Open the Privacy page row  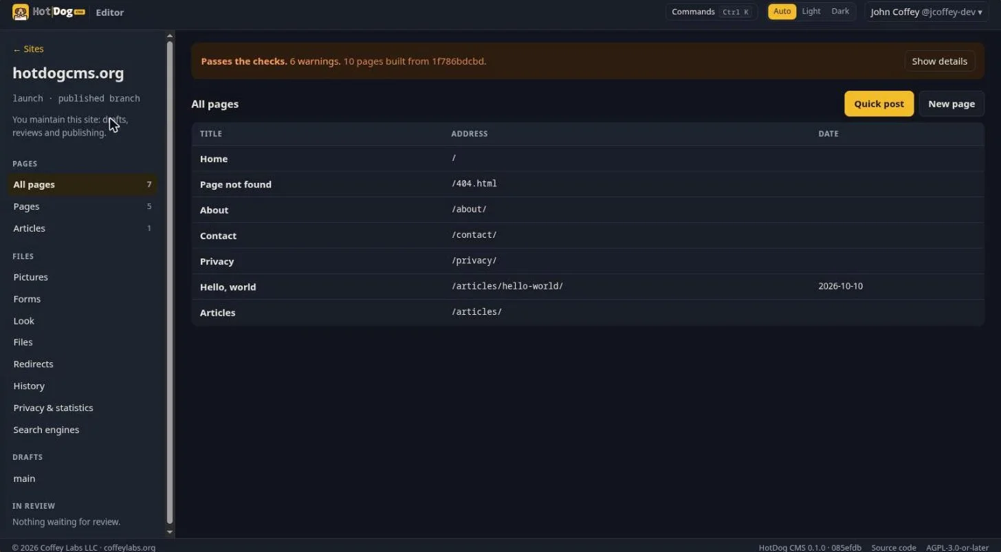(x=588, y=261)
